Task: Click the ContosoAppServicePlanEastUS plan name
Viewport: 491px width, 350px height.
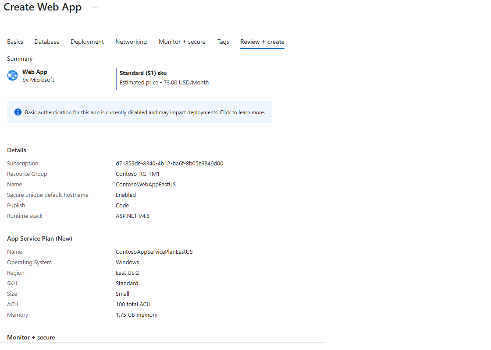Action: (x=154, y=252)
